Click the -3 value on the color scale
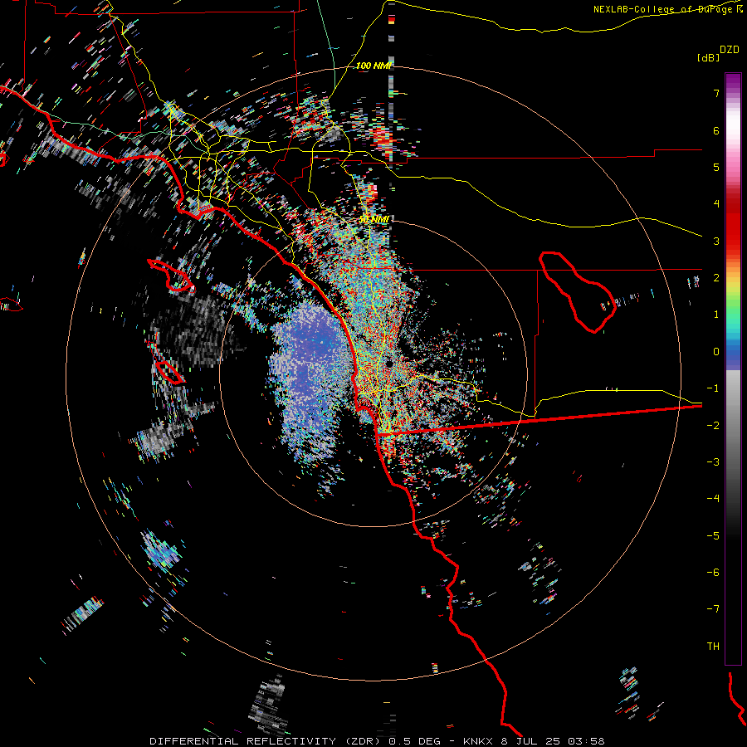This screenshot has height=747, width=747. [x=713, y=462]
